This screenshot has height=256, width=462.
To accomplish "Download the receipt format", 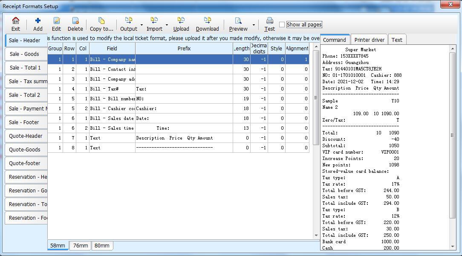I will click(207, 24).
